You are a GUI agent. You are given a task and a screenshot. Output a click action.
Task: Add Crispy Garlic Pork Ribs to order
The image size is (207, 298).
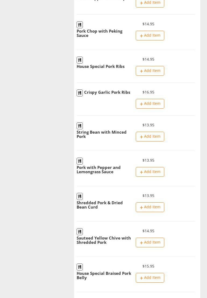point(150,104)
